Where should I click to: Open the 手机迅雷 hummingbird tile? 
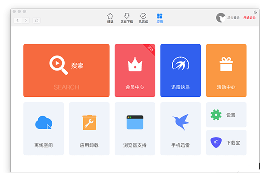(x=180, y=129)
